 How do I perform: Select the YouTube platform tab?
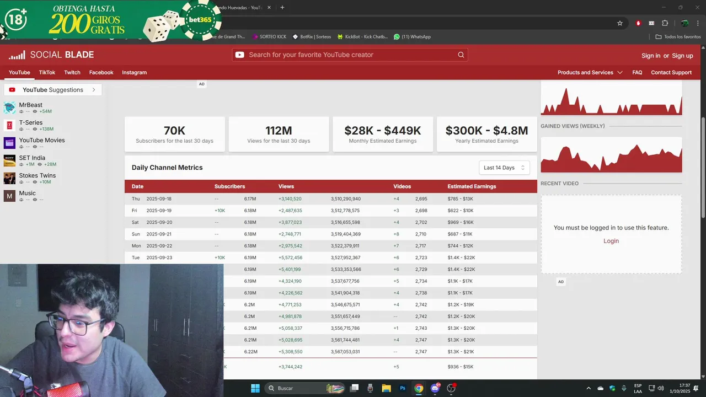(x=19, y=72)
